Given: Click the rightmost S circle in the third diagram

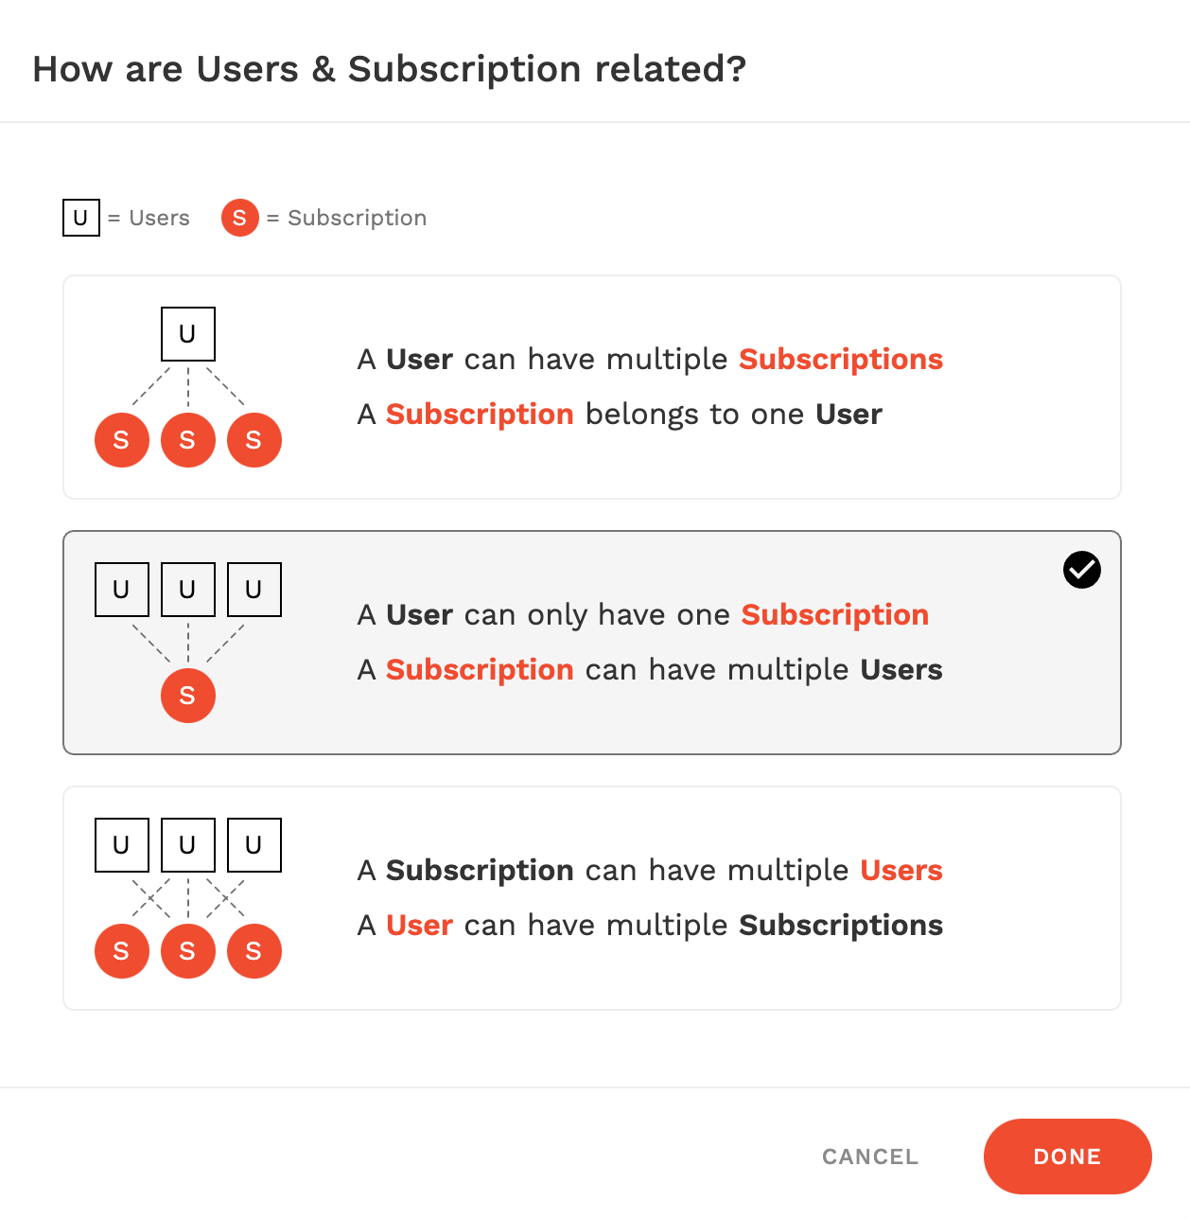Looking at the screenshot, I should 254,951.
